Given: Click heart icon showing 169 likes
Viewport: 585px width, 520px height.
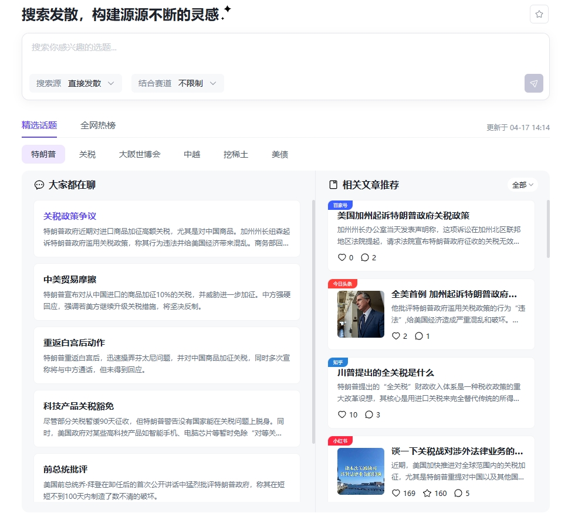Looking at the screenshot, I should (396, 493).
